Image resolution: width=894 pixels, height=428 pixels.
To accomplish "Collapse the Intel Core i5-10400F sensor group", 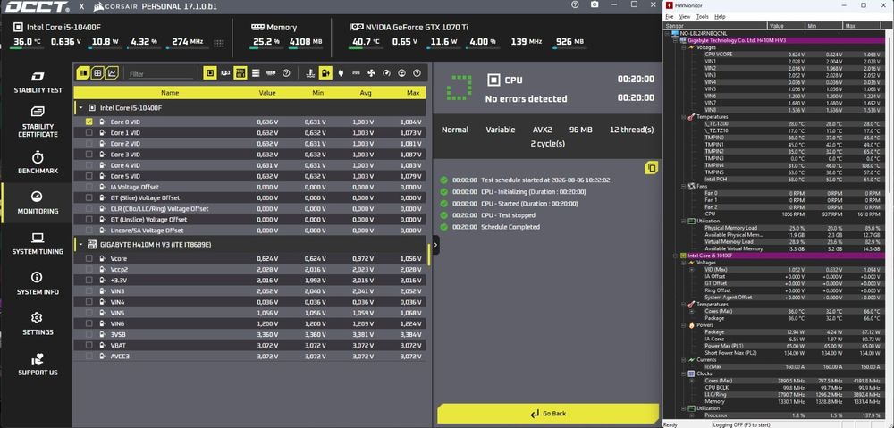I will 80,108.
